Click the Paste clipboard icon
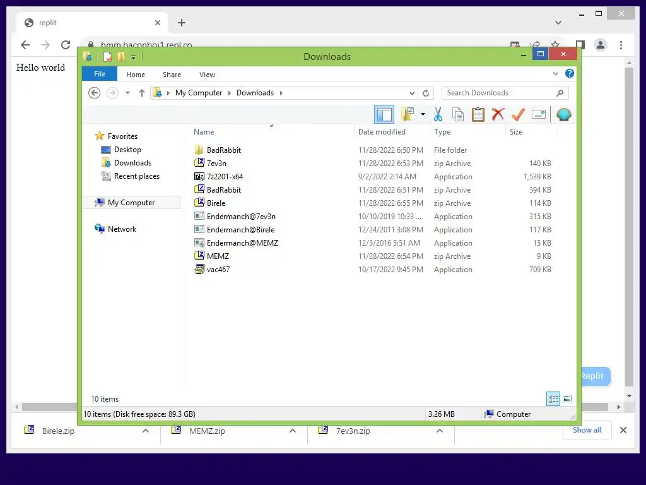The image size is (646, 485). [478, 115]
